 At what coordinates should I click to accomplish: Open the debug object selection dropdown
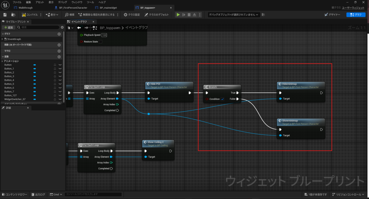pos(234,15)
